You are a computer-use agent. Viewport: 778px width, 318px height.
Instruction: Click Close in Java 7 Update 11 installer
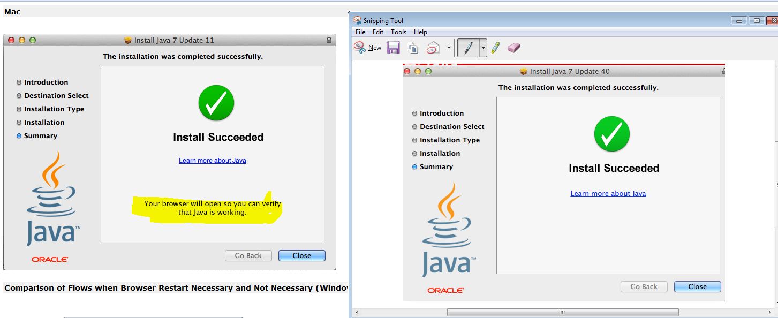click(301, 255)
